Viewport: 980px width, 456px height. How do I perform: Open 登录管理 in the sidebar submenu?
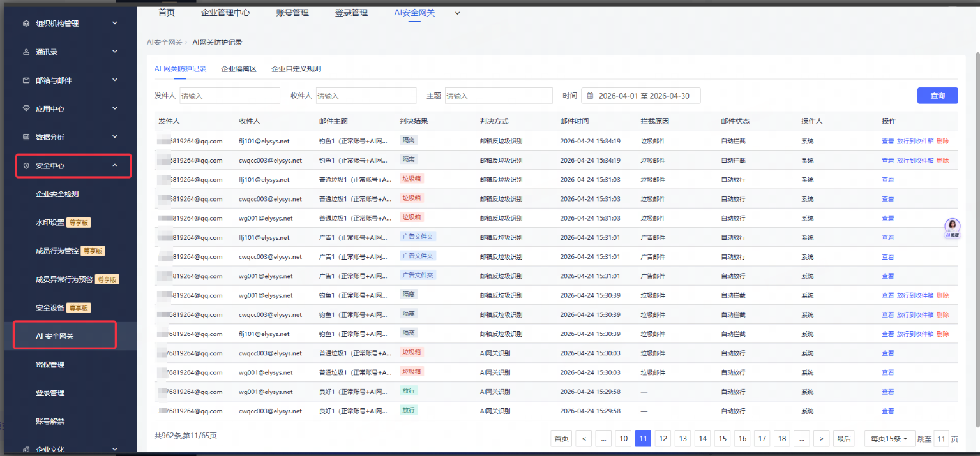pyautogui.click(x=50, y=393)
